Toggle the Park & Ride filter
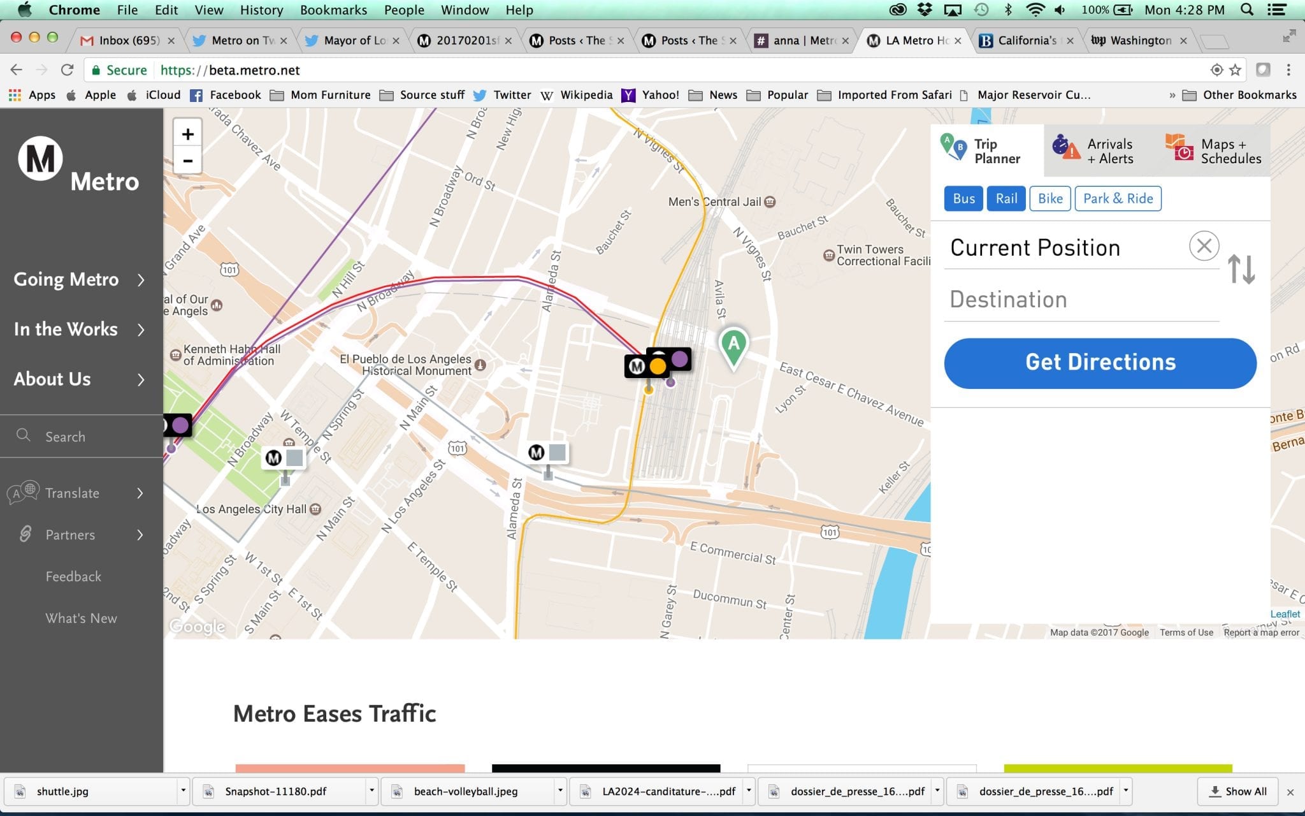The image size is (1305, 816). [1118, 198]
